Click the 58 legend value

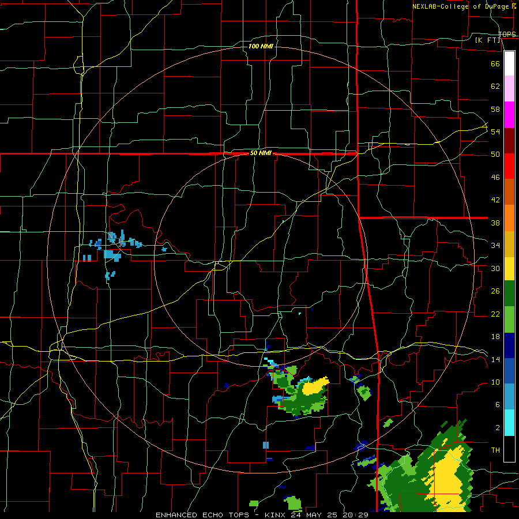coord(495,109)
